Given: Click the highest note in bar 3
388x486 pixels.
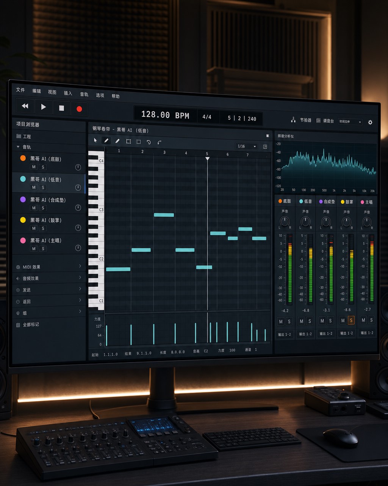Looking at the screenshot, I should [164, 215].
